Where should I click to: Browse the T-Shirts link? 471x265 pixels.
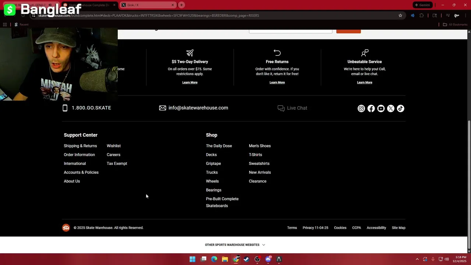click(255, 155)
